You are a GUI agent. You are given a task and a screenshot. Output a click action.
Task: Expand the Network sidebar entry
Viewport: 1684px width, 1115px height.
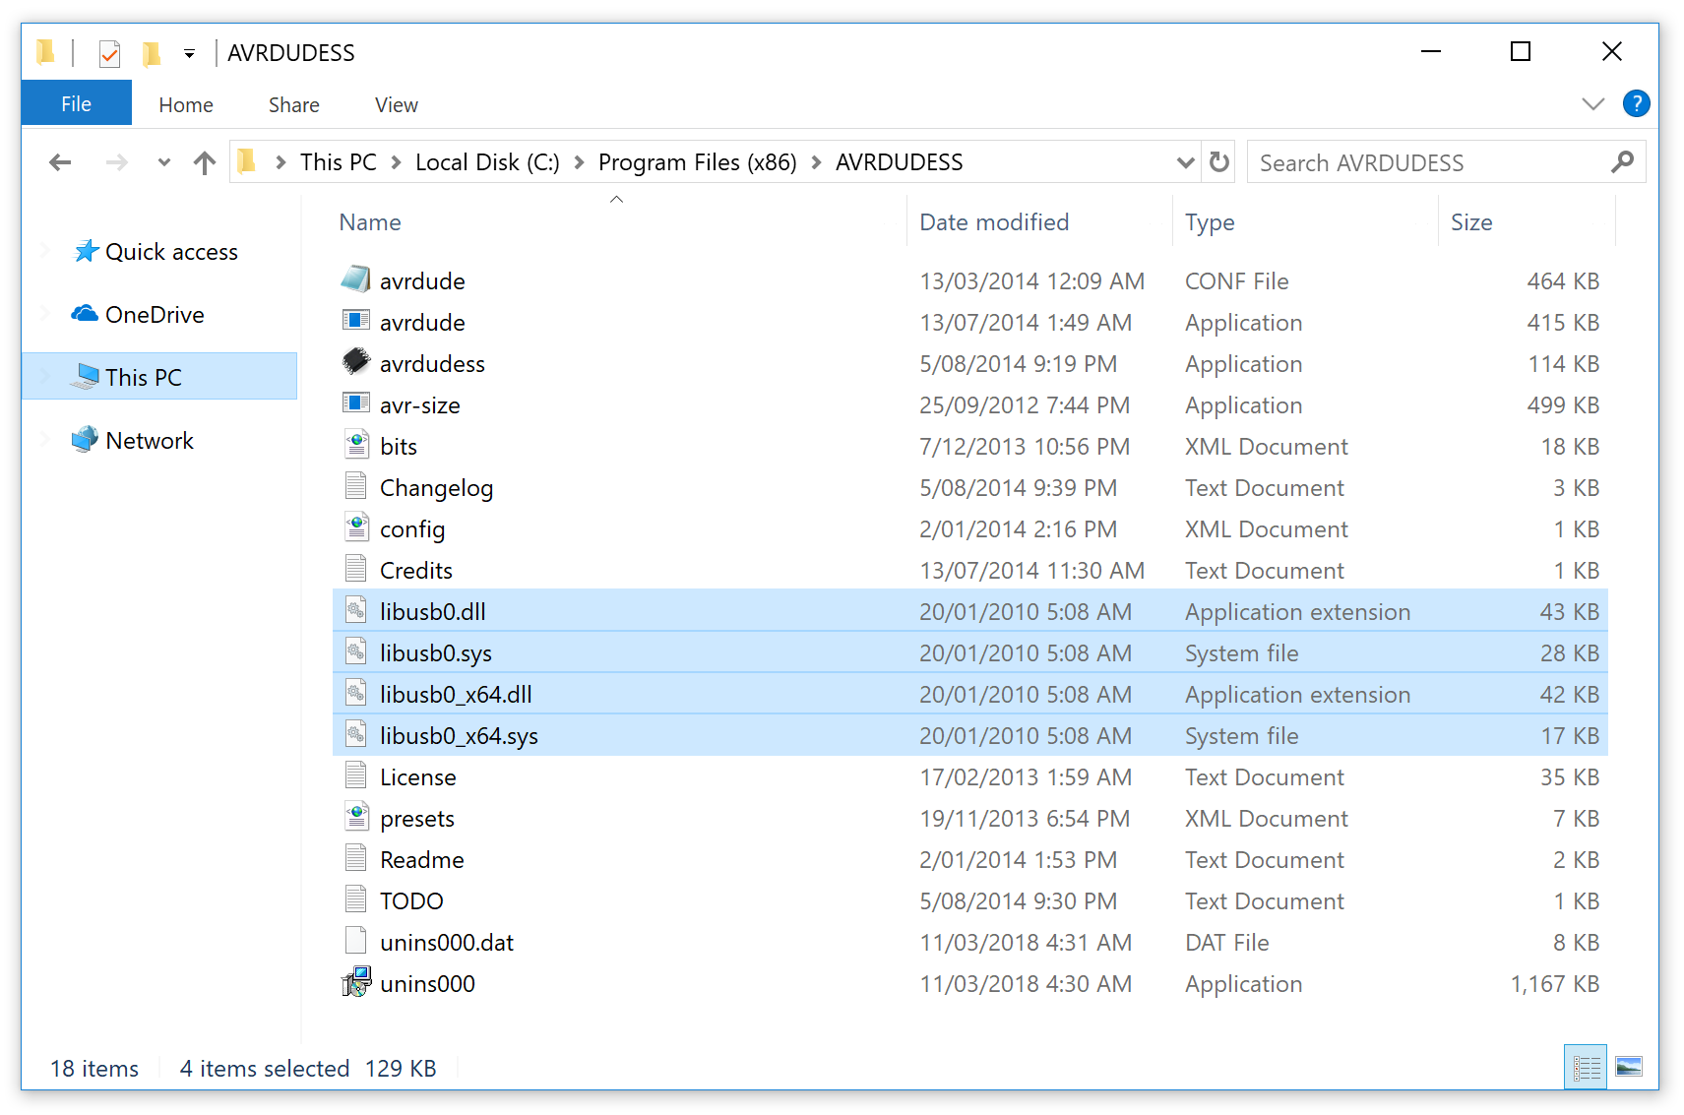[45, 440]
